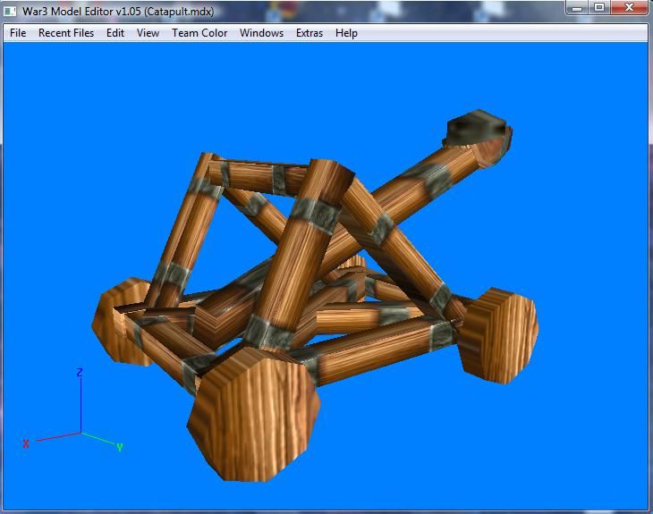
Task: Click the catapult model in the viewport
Action: (x=315, y=296)
